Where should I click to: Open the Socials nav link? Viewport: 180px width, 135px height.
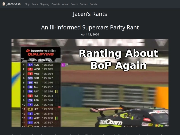84,4
